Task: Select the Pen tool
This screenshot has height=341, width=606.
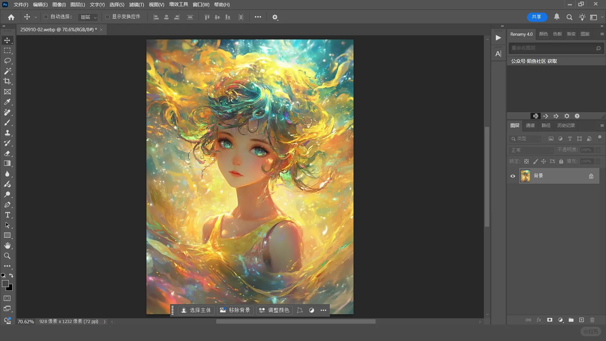Action: pyautogui.click(x=7, y=205)
